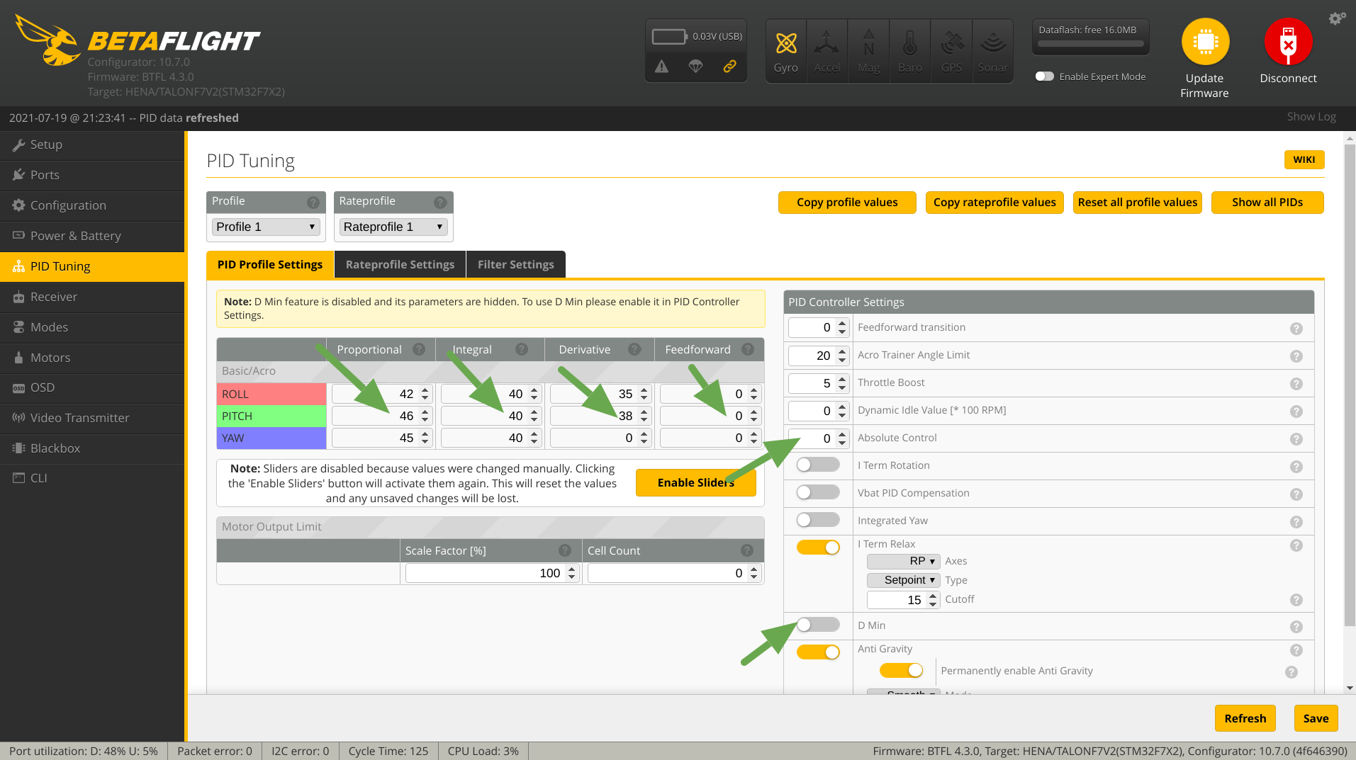
Task: Turn on Enable Expert Mode switch
Action: (1044, 76)
